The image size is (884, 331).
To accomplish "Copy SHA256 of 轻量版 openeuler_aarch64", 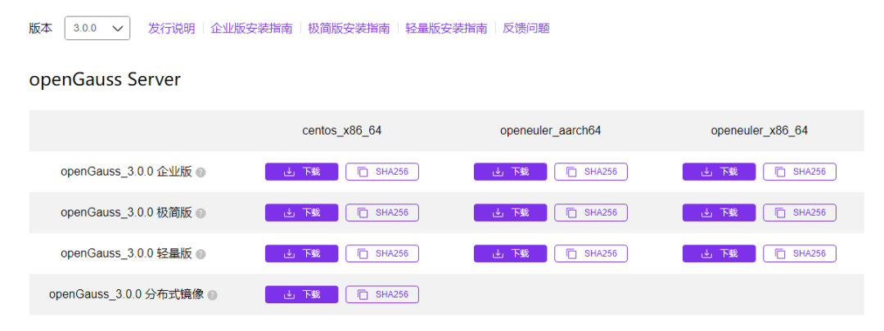I will coord(591,253).
